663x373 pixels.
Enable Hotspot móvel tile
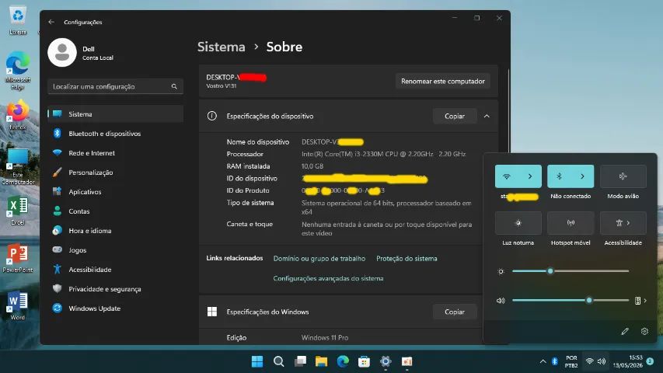click(x=571, y=223)
